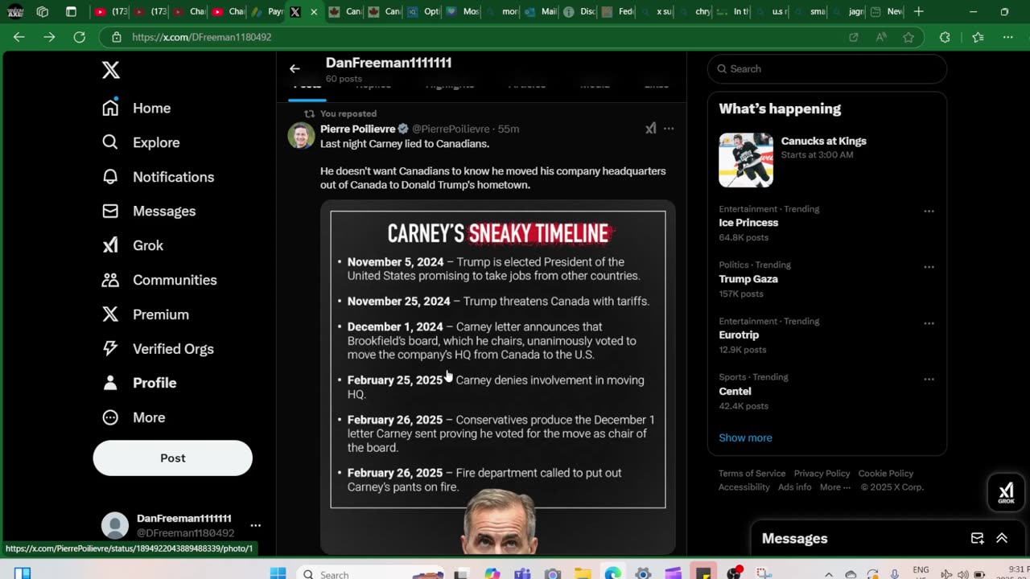Viewport: 1030px width, 579px height.
Task: Open Cookie Policy link
Action: (x=885, y=474)
